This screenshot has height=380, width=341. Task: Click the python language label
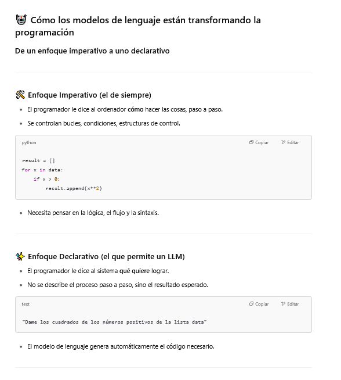click(29, 143)
